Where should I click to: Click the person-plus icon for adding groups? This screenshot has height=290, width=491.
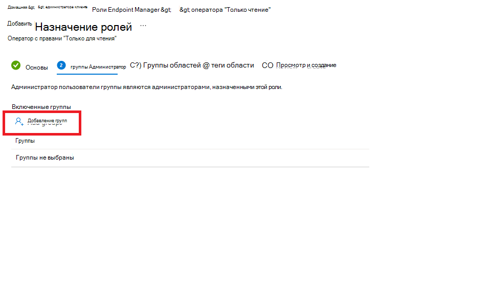19,122
